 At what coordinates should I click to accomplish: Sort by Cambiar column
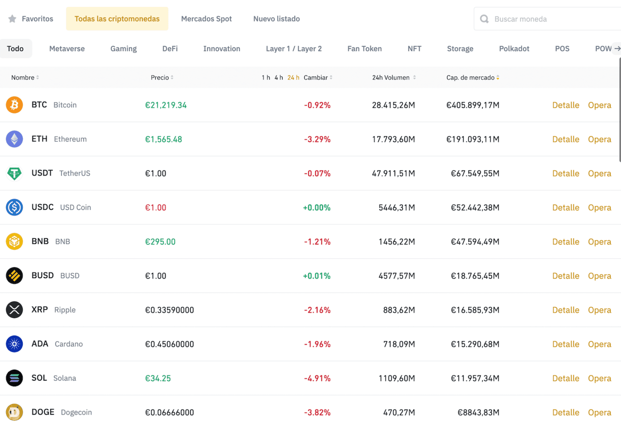318,78
